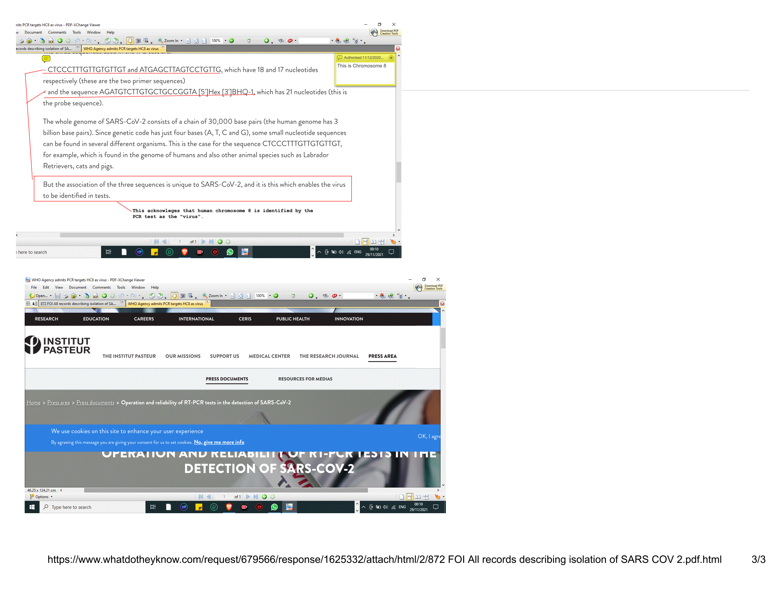Click Fit Page icon in lower window
The height and width of the screenshot is (602, 782).
click(241, 296)
